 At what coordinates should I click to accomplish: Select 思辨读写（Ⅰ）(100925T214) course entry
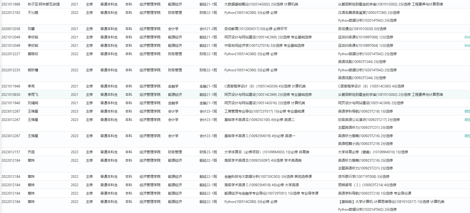coord(367,185)
